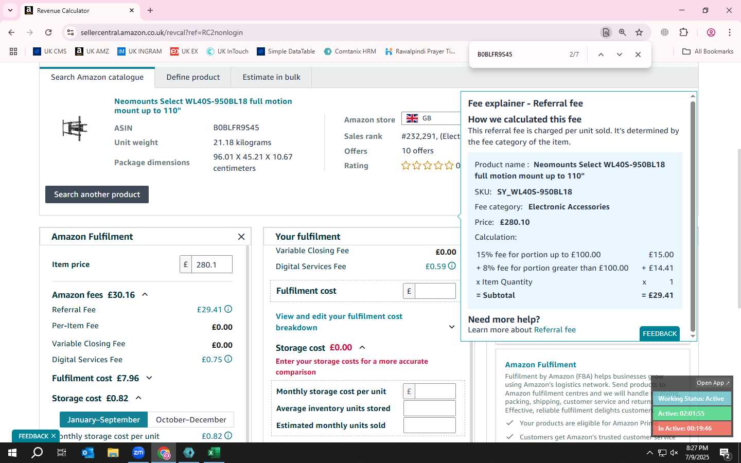The width and height of the screenshot is (741, 463).
Task: Open Outlook from the taskbar
Action: point(88,453)
